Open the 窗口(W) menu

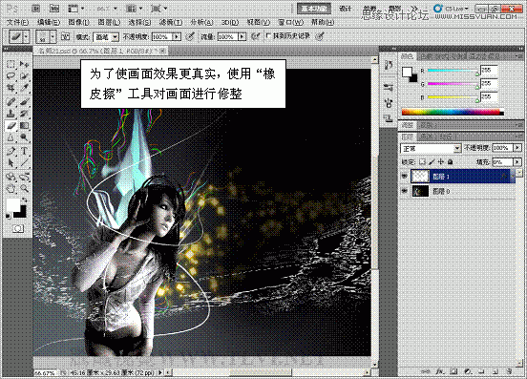pos(291,23)
